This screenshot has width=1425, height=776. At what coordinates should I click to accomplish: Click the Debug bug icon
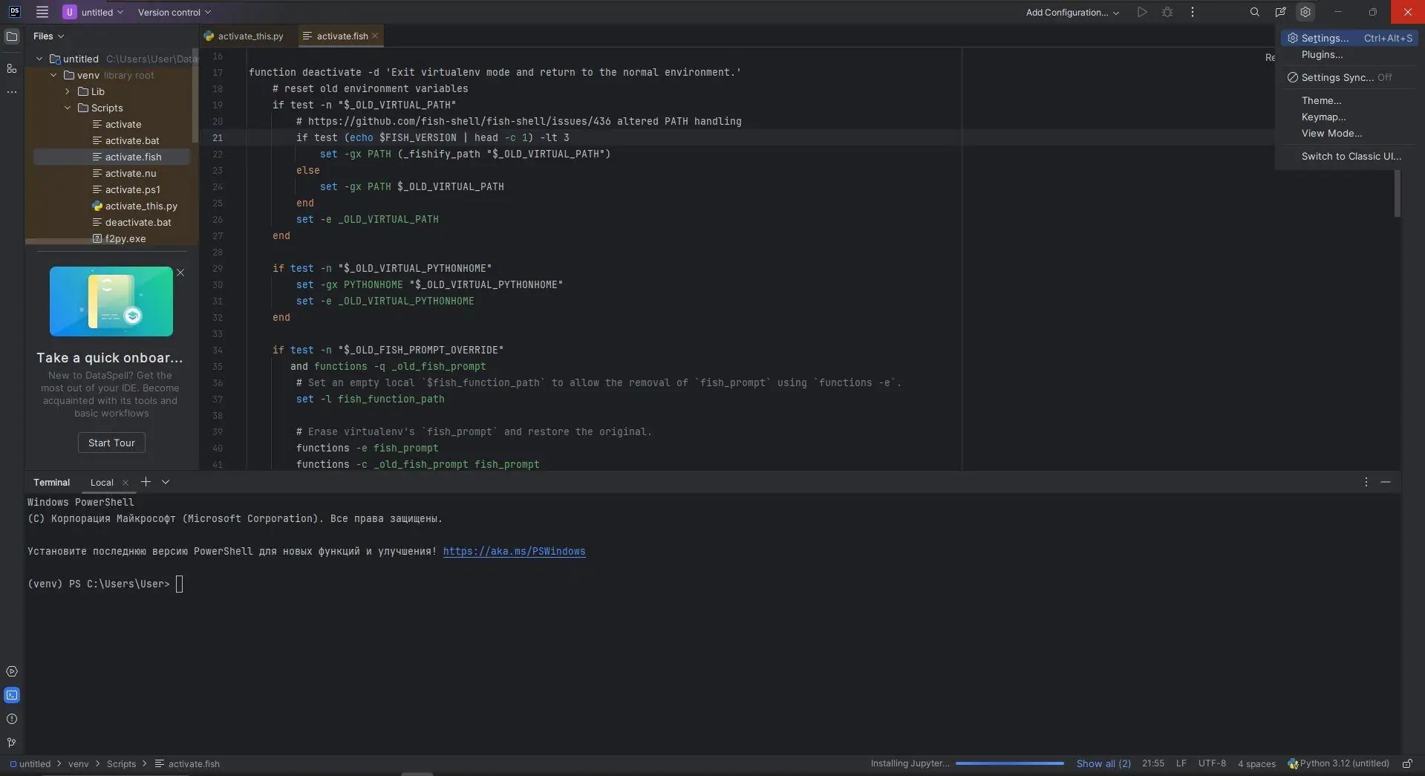[x=1167, y=12]
